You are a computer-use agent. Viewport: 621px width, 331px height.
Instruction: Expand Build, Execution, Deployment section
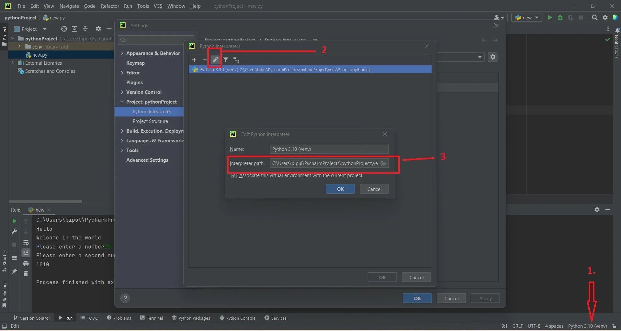[x=122, y=131]
